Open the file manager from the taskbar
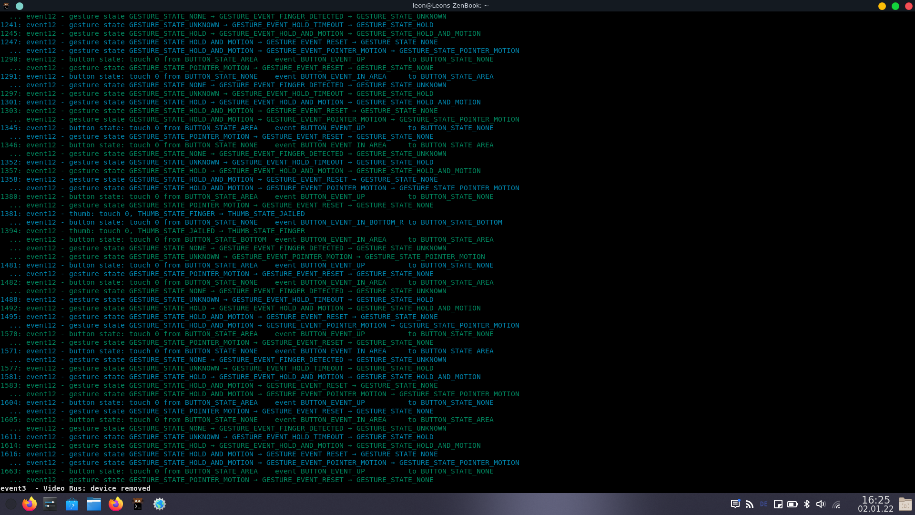 pos(94,504)
